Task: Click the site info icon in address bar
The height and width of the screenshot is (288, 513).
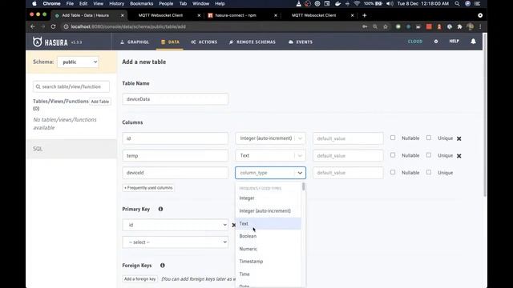Action: [x=66, y=26]
